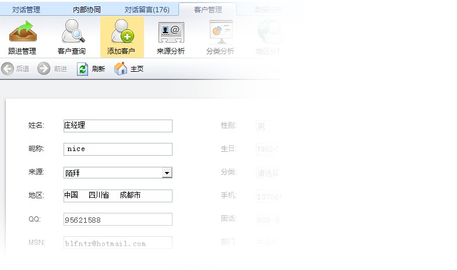Go to 主页 home icon
The height and width of the screenshot is (270, 457).
click(121, 69)
